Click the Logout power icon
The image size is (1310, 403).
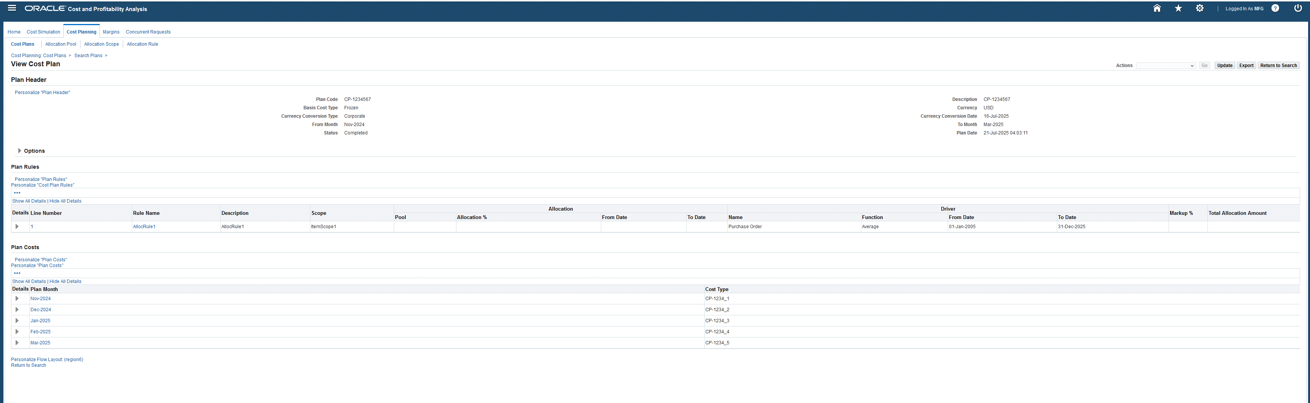tap(1298, 8)
